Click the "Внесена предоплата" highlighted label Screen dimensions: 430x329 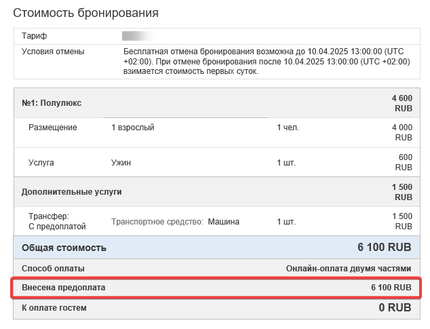click(x=64, y=288)
